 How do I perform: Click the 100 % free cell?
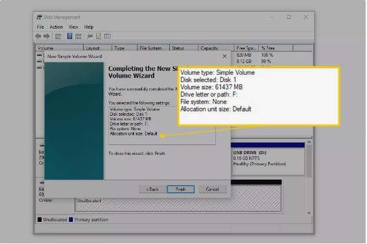click(x=267, y=55)
